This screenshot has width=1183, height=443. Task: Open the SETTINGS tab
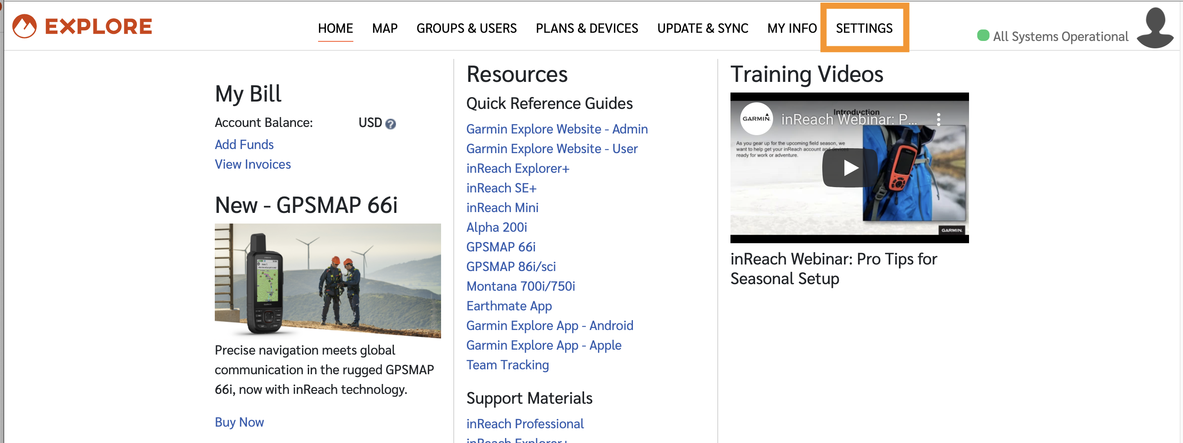864,28
